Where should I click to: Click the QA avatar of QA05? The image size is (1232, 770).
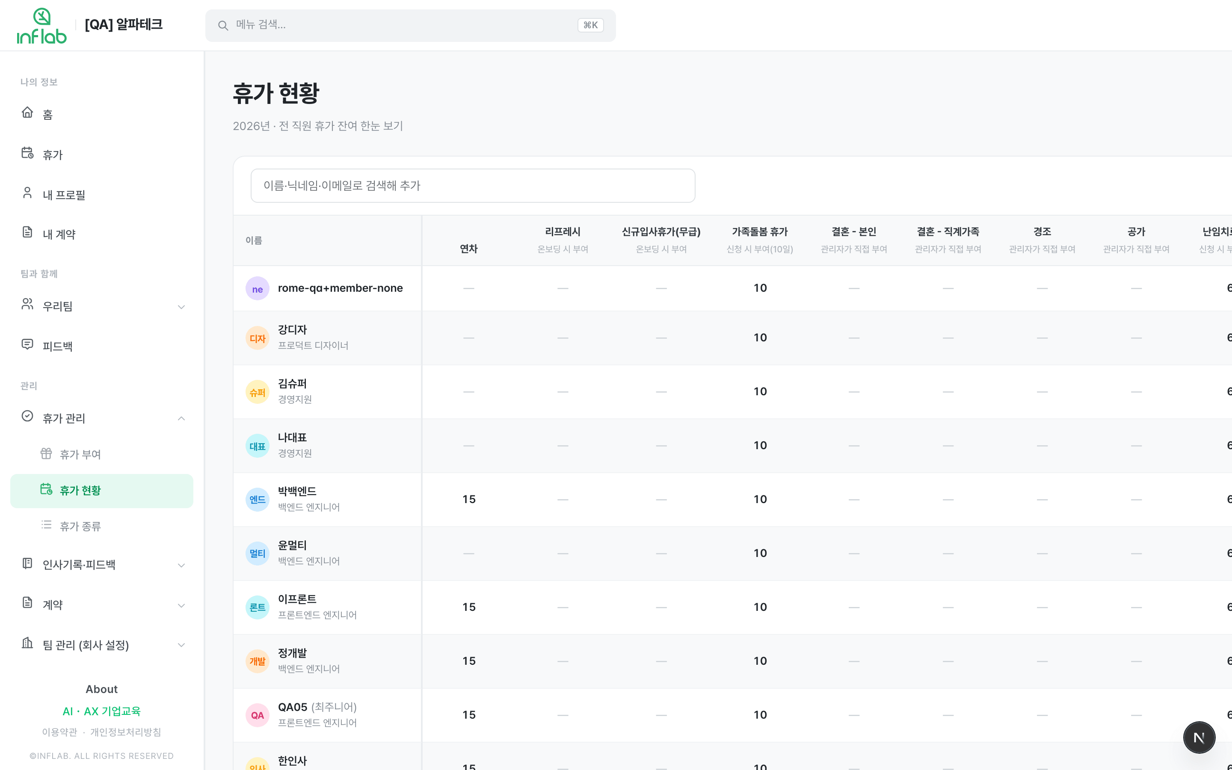[x=258, y=716]
